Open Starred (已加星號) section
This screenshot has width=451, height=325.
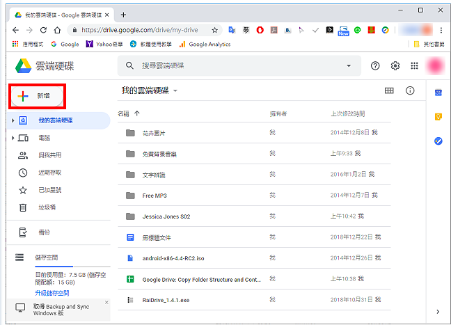point(58,190)
